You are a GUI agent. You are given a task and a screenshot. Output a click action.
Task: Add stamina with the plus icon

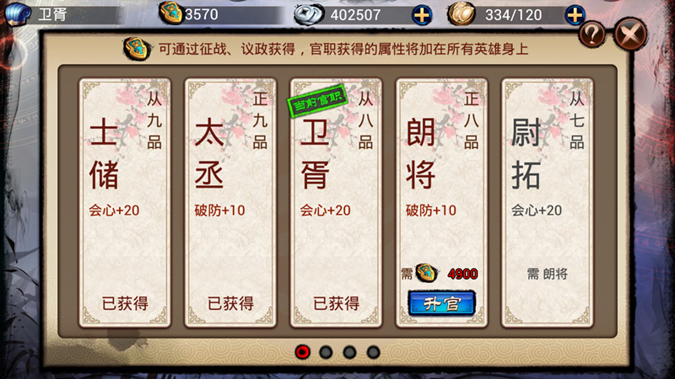[575, 15]
